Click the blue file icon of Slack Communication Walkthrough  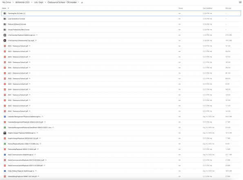[5, 155]
